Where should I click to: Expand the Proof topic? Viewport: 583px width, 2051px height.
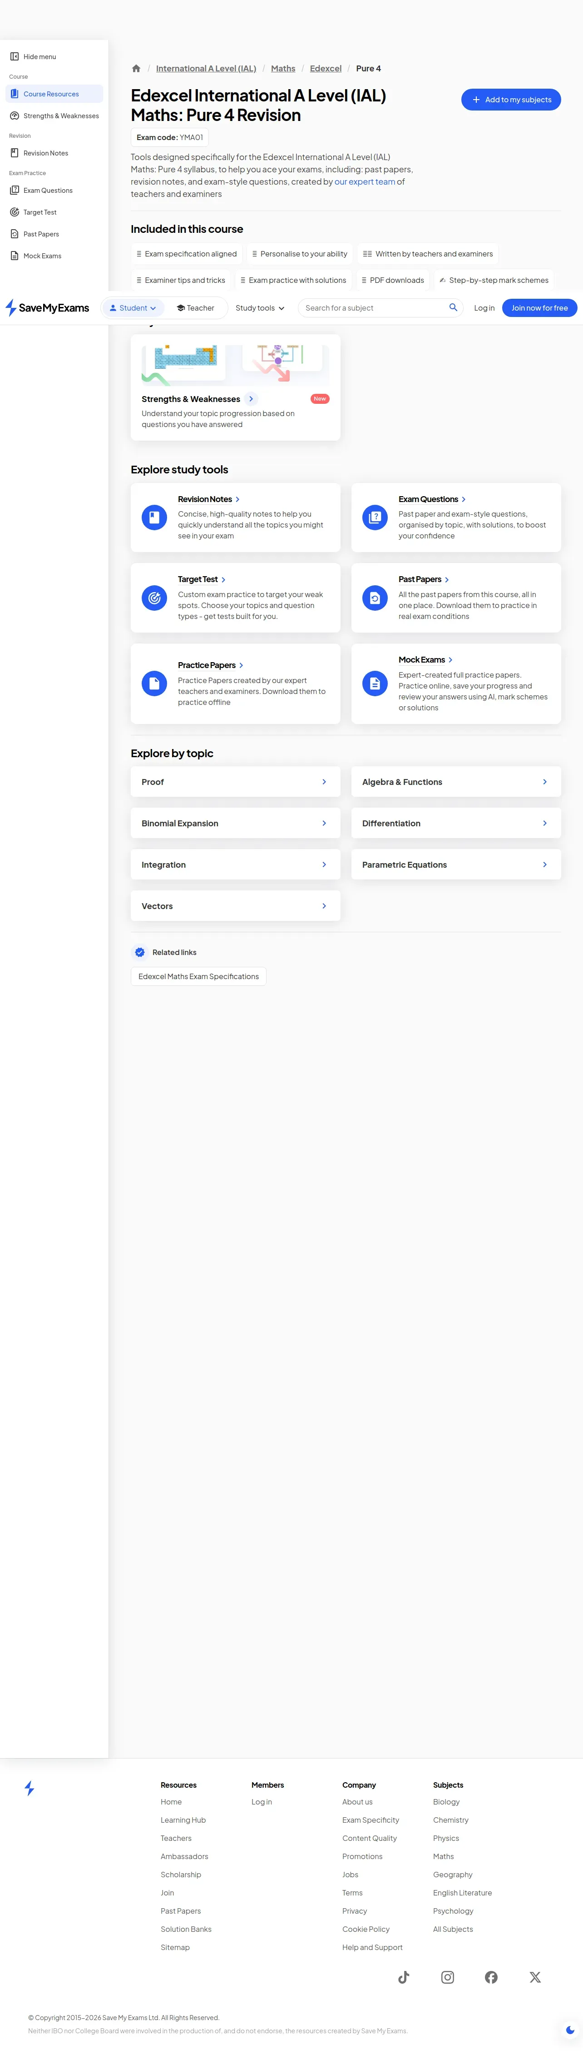(x=236, y=782)
